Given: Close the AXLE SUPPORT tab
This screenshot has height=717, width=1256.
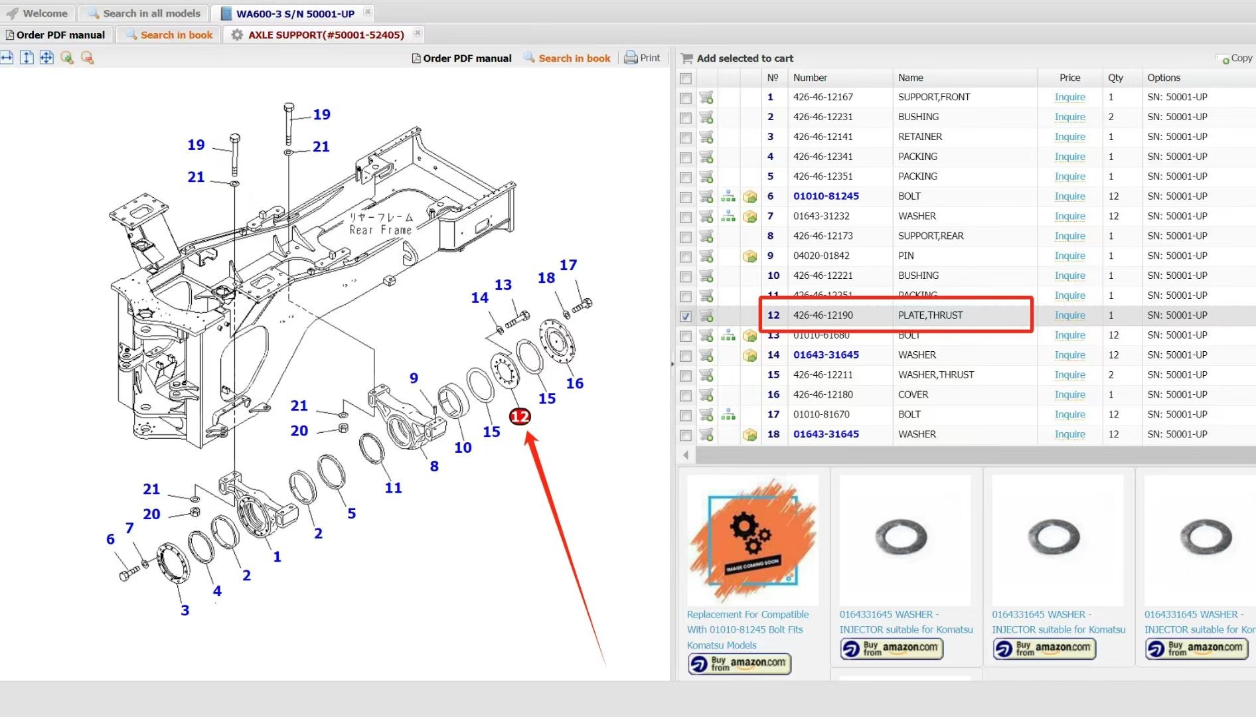Looking at the screenshot, I should pos(418,33).
